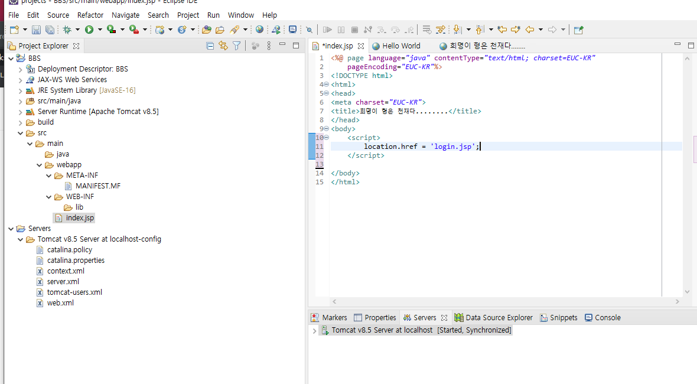Open the dropdown beside the Back arrow

coord(540,30)
